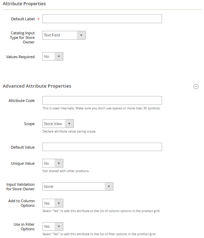Open the Use in Filter Options dropdown
The height and width of the screenshot is (238, 204).
(x=53, y=226)
